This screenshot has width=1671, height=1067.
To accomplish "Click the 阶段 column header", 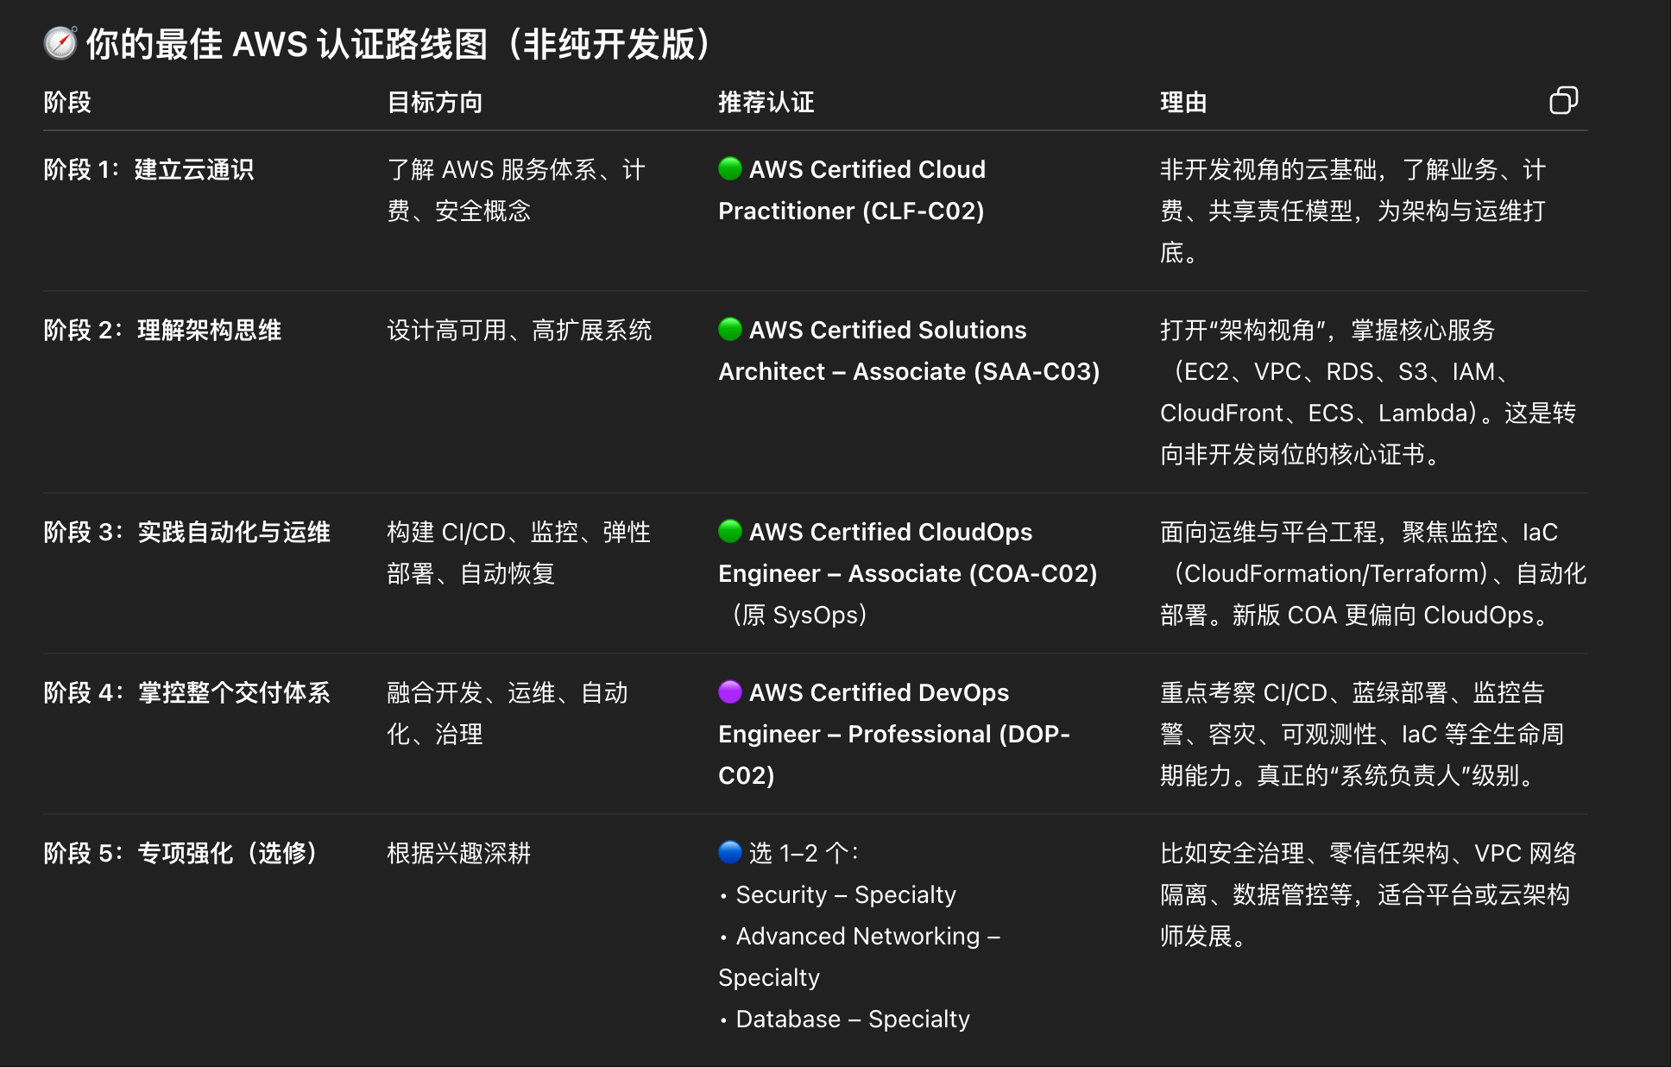I will click(67, 102).
